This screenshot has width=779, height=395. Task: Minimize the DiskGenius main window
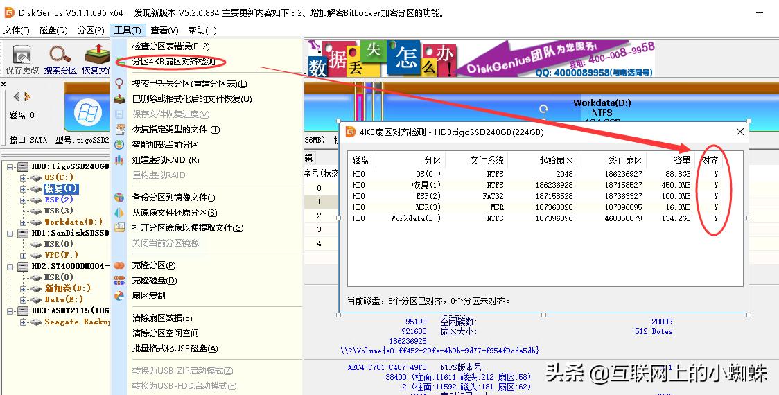(x=760, y=13)
